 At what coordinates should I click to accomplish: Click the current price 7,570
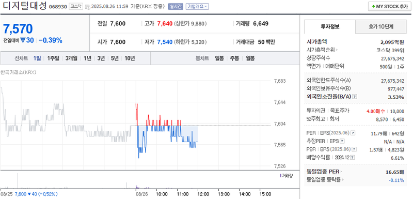[18, 29]
